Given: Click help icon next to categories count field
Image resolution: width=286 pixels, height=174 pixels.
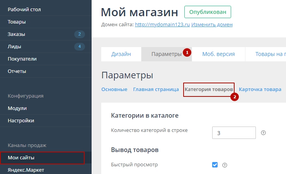Looking at the screenshot, I should pyautogui.click(x=264, y=133).
